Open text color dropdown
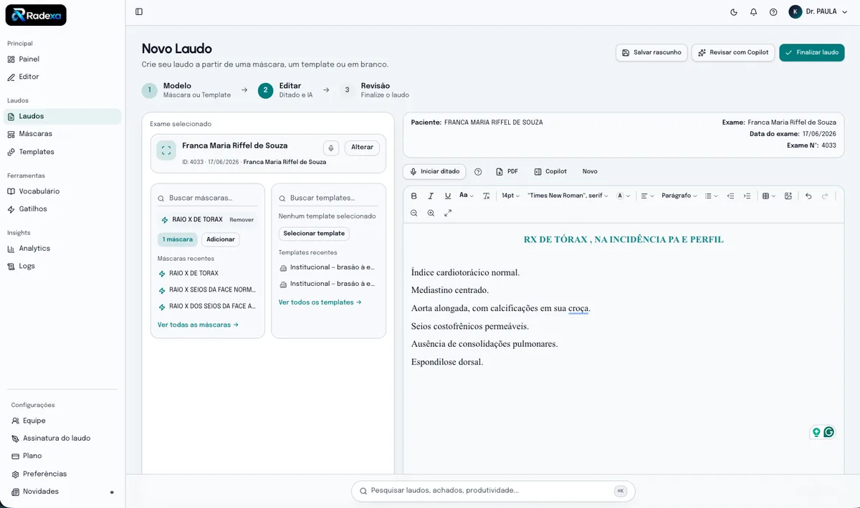The width and height of the screenshot is (860, 508). (x=623, y=196)
